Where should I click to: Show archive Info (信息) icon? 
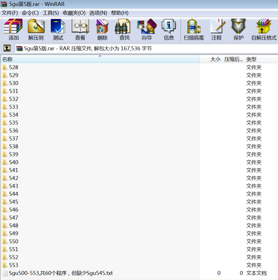[169, 30]
